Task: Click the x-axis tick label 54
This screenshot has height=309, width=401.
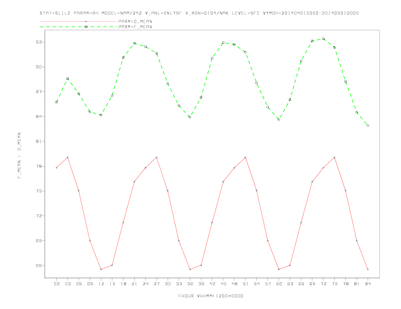Action: click(257, 284)
